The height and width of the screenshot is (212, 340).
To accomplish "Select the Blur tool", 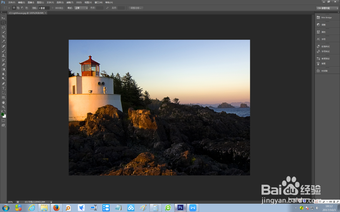I will pos(3,74).
